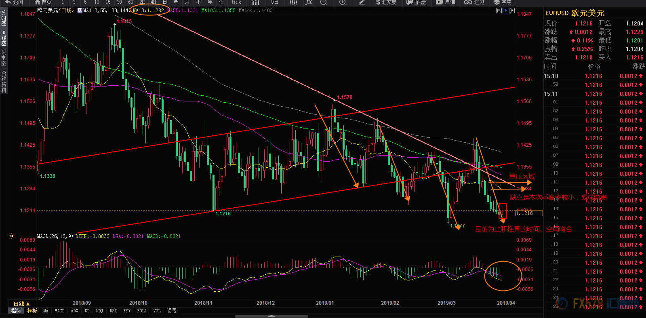
Task: Apply the BOLL indicator
Action: coord(142,311)
